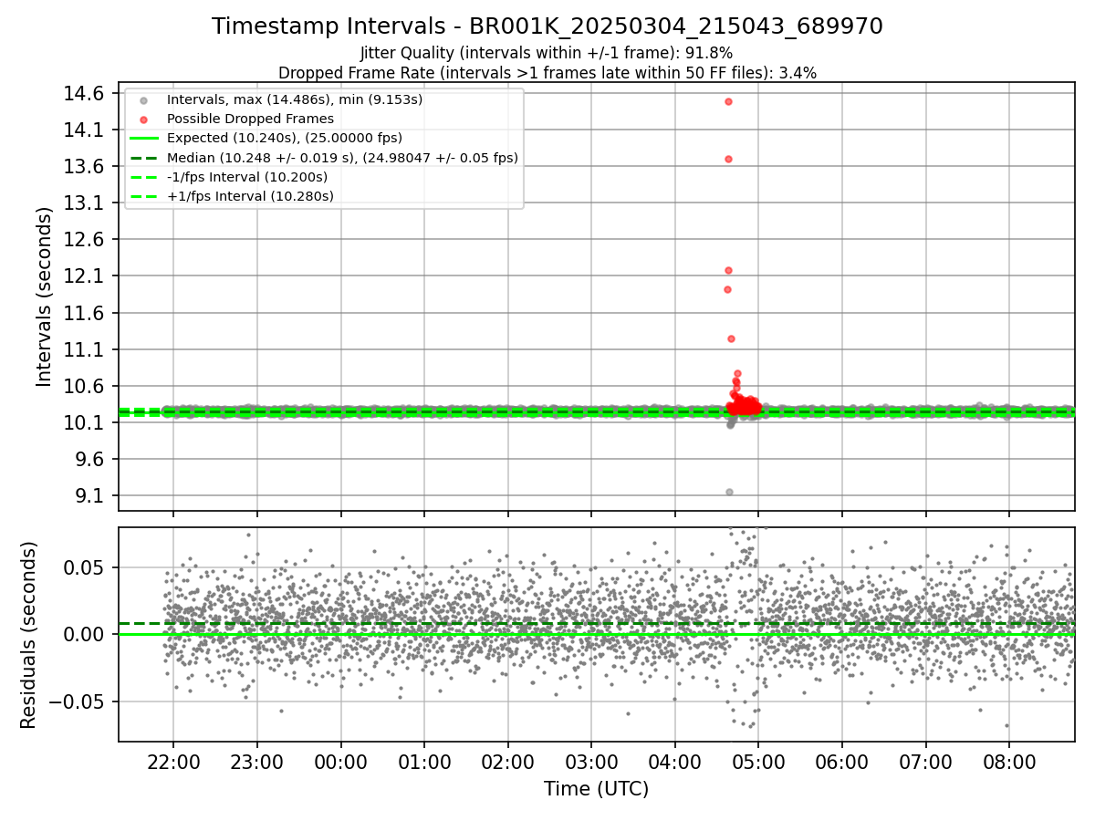
Task: Click the highest red dropped-frame point near 14.5s
Action: (728, 101)
